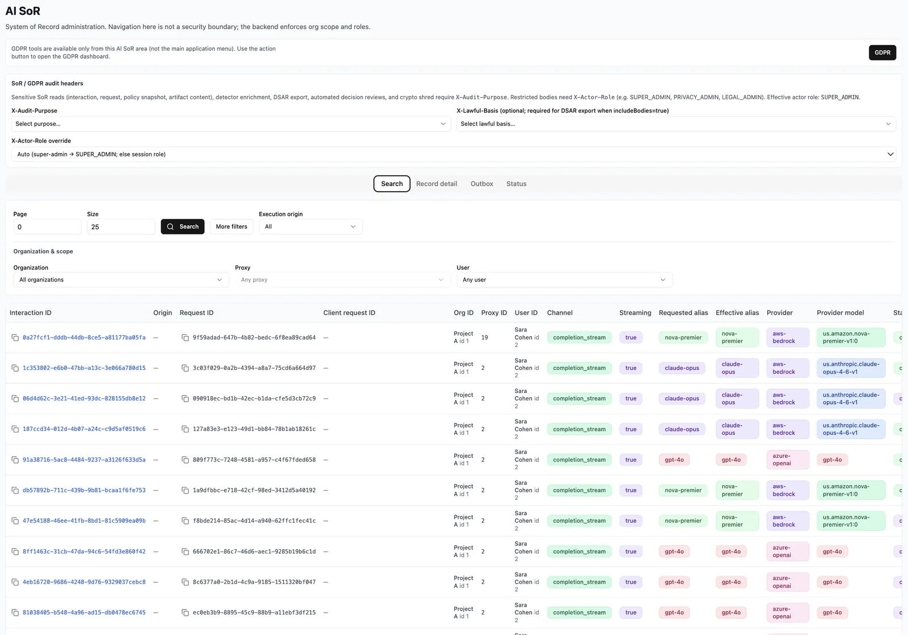Show More filters
Image resolution: width=908 pixels, height=635 pixels.
(232, 226)
